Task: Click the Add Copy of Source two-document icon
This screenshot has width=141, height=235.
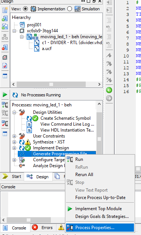Action: (5, 27)
